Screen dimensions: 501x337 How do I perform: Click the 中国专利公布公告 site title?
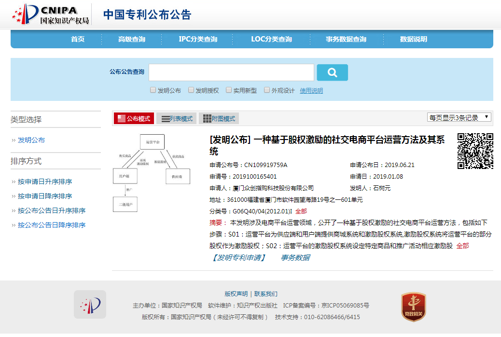pos(147,14)
